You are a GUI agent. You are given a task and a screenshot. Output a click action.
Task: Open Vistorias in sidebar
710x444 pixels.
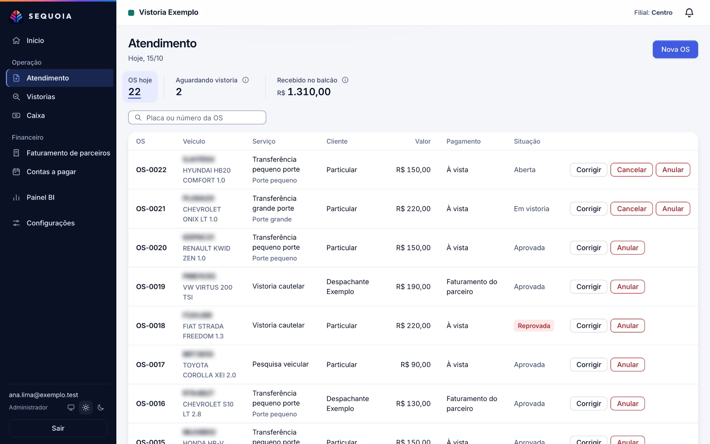pyautogui.click(x=60, y=97)
